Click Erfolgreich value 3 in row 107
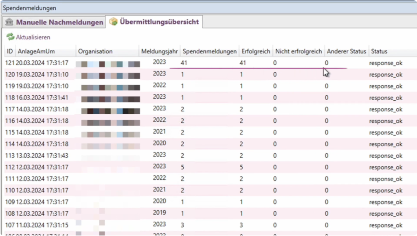 (241, 225)
